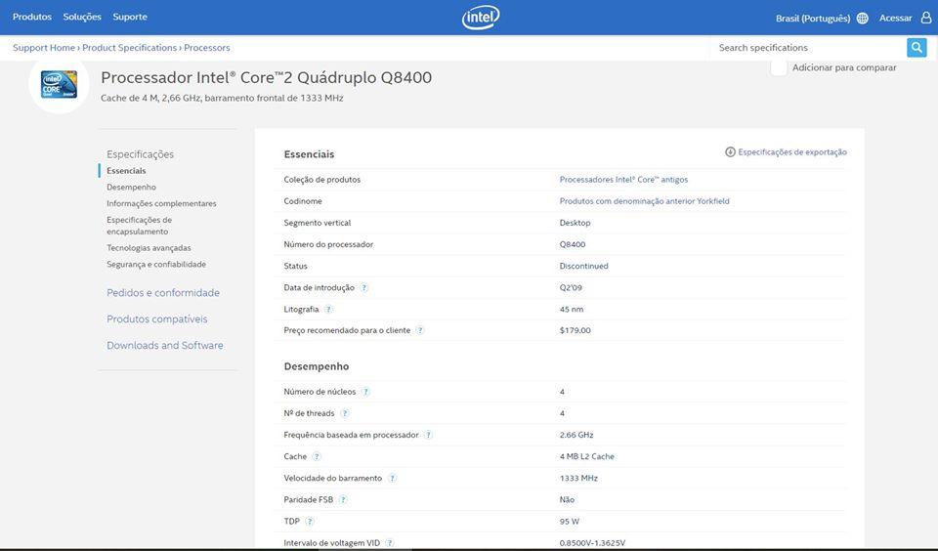This screenshot has width=938, height=551.
Task: Open help icon next to Paridade FSB
Action: coord(343,499)
